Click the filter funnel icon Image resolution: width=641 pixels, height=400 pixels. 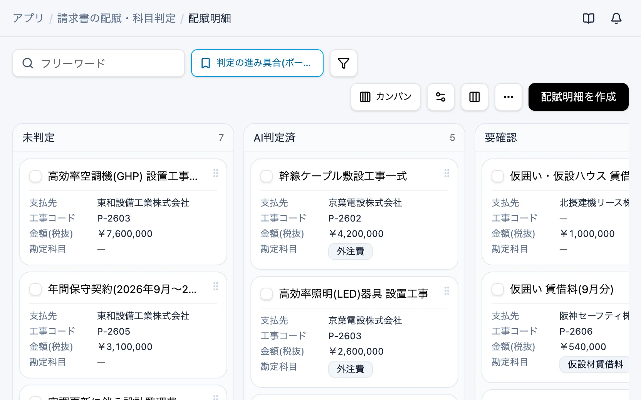(344, 63)
